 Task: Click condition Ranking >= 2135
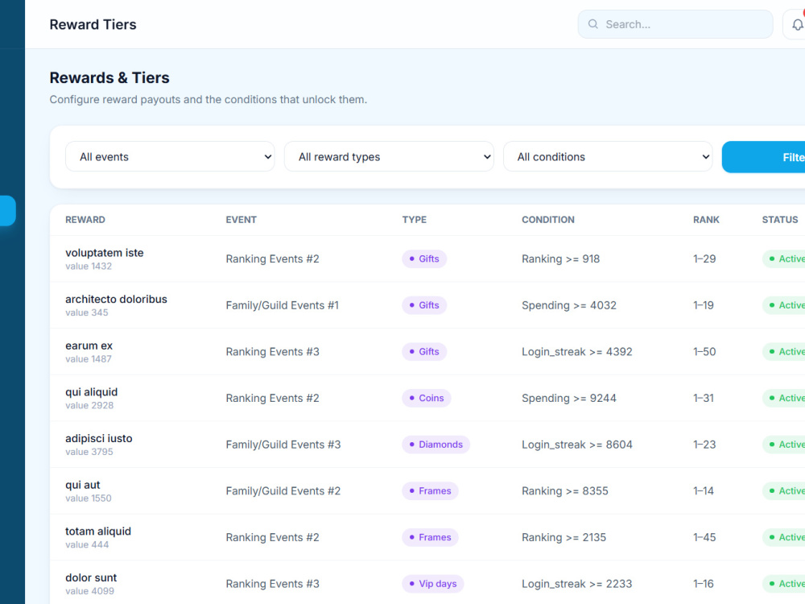pos(563,537)
